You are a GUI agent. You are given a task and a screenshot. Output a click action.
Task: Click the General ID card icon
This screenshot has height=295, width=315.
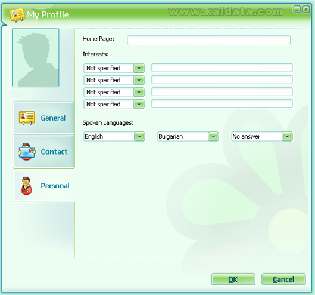(27, 118)
